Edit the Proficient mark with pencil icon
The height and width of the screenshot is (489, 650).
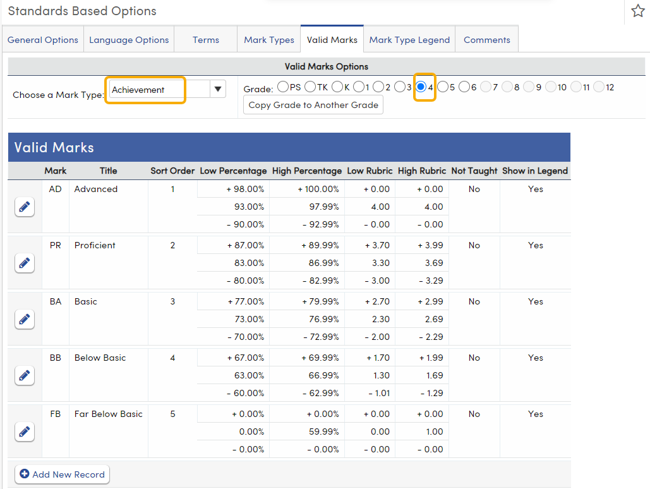pos(25,263)
